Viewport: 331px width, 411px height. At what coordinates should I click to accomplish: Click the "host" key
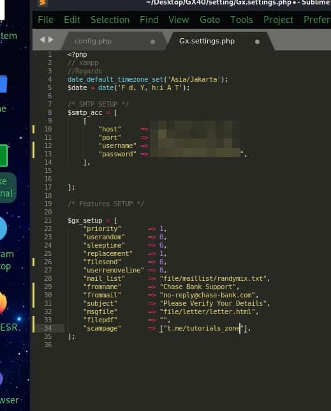[x=110, y=129]
